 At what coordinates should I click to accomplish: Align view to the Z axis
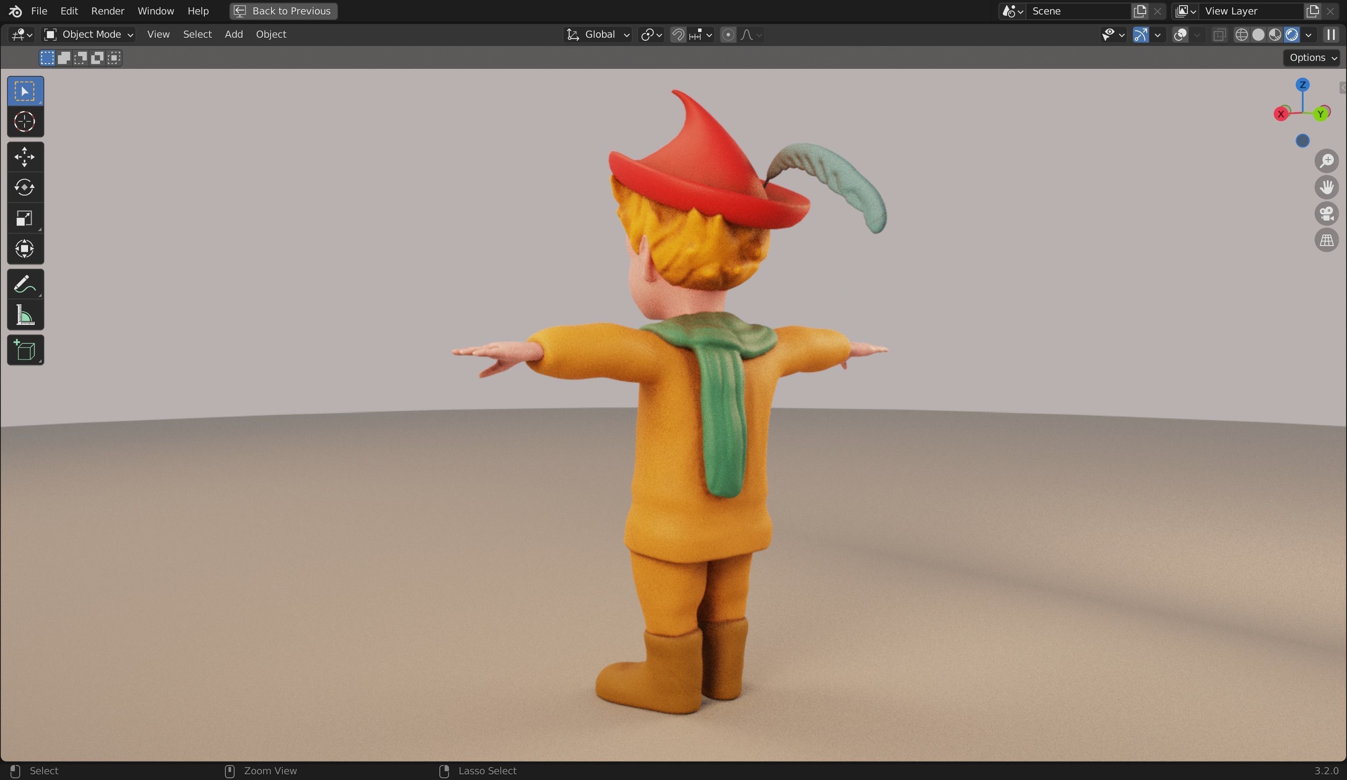click(x=1303, y=85)
